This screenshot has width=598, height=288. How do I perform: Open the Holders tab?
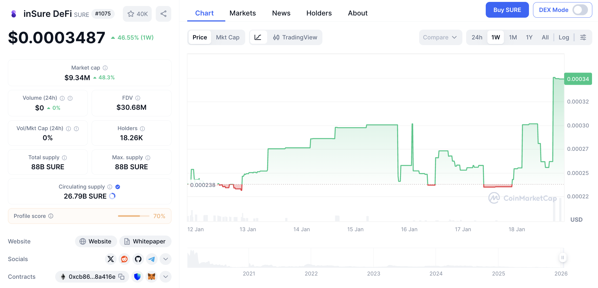pos(319,13)
